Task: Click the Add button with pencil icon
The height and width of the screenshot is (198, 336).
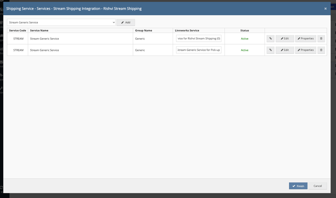Action: (x=125, y=23)
